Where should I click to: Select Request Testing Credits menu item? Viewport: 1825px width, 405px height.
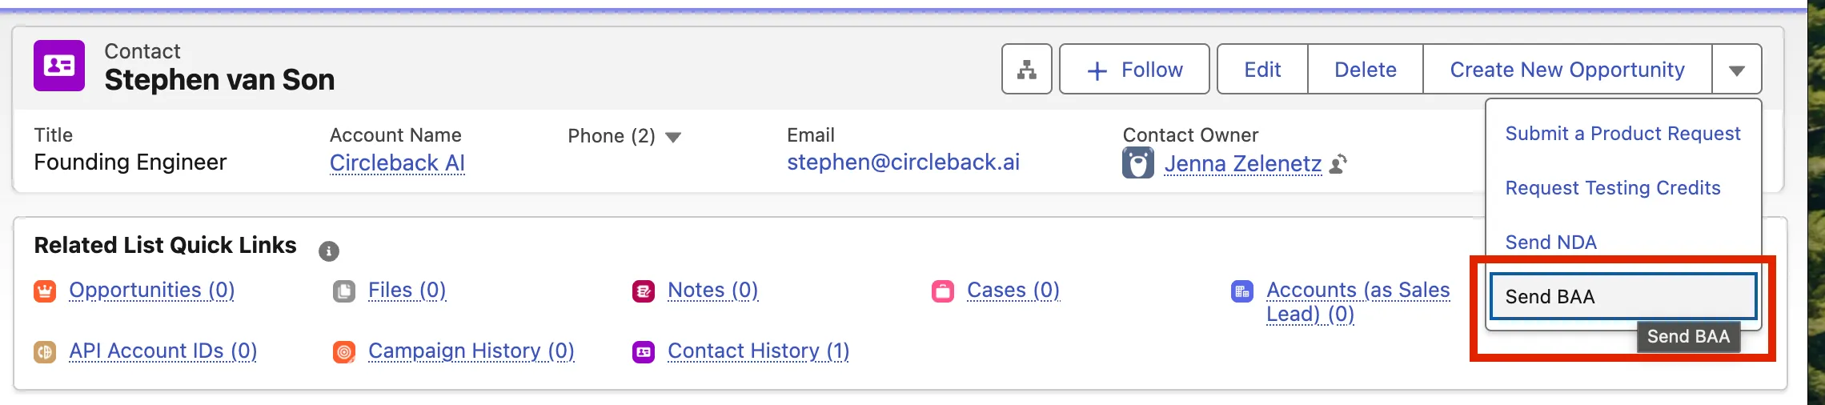point(1612,188)
